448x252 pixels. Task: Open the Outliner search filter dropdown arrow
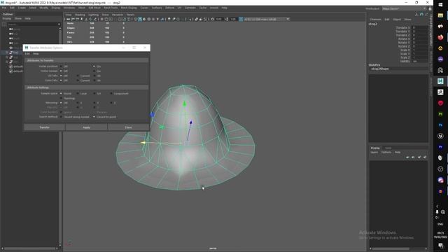click(59, 24)
